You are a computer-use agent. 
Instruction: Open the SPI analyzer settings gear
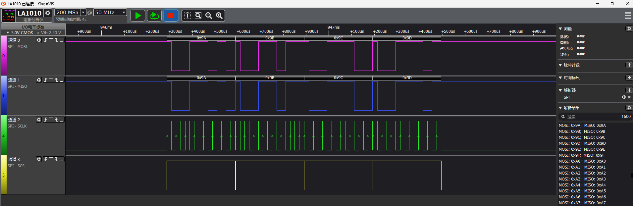coord(624,97)
